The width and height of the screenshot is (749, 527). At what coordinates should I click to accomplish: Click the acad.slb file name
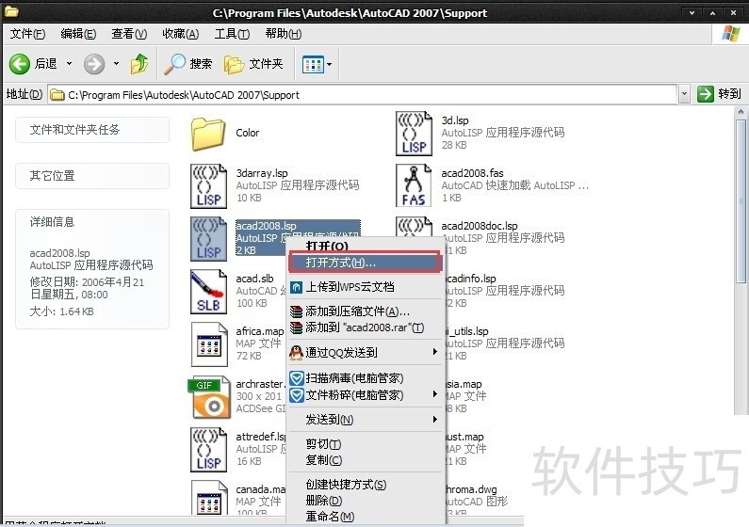[254, 279]
